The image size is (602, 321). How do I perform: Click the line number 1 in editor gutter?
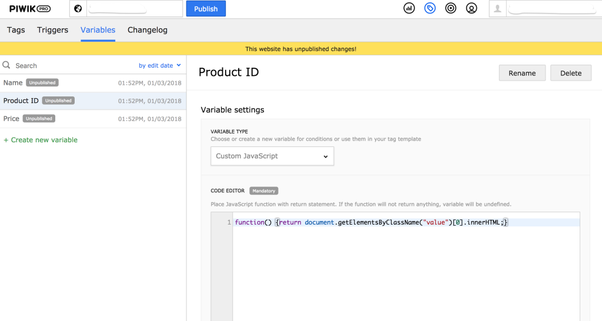pyautogui.click(x=229, y=222)
